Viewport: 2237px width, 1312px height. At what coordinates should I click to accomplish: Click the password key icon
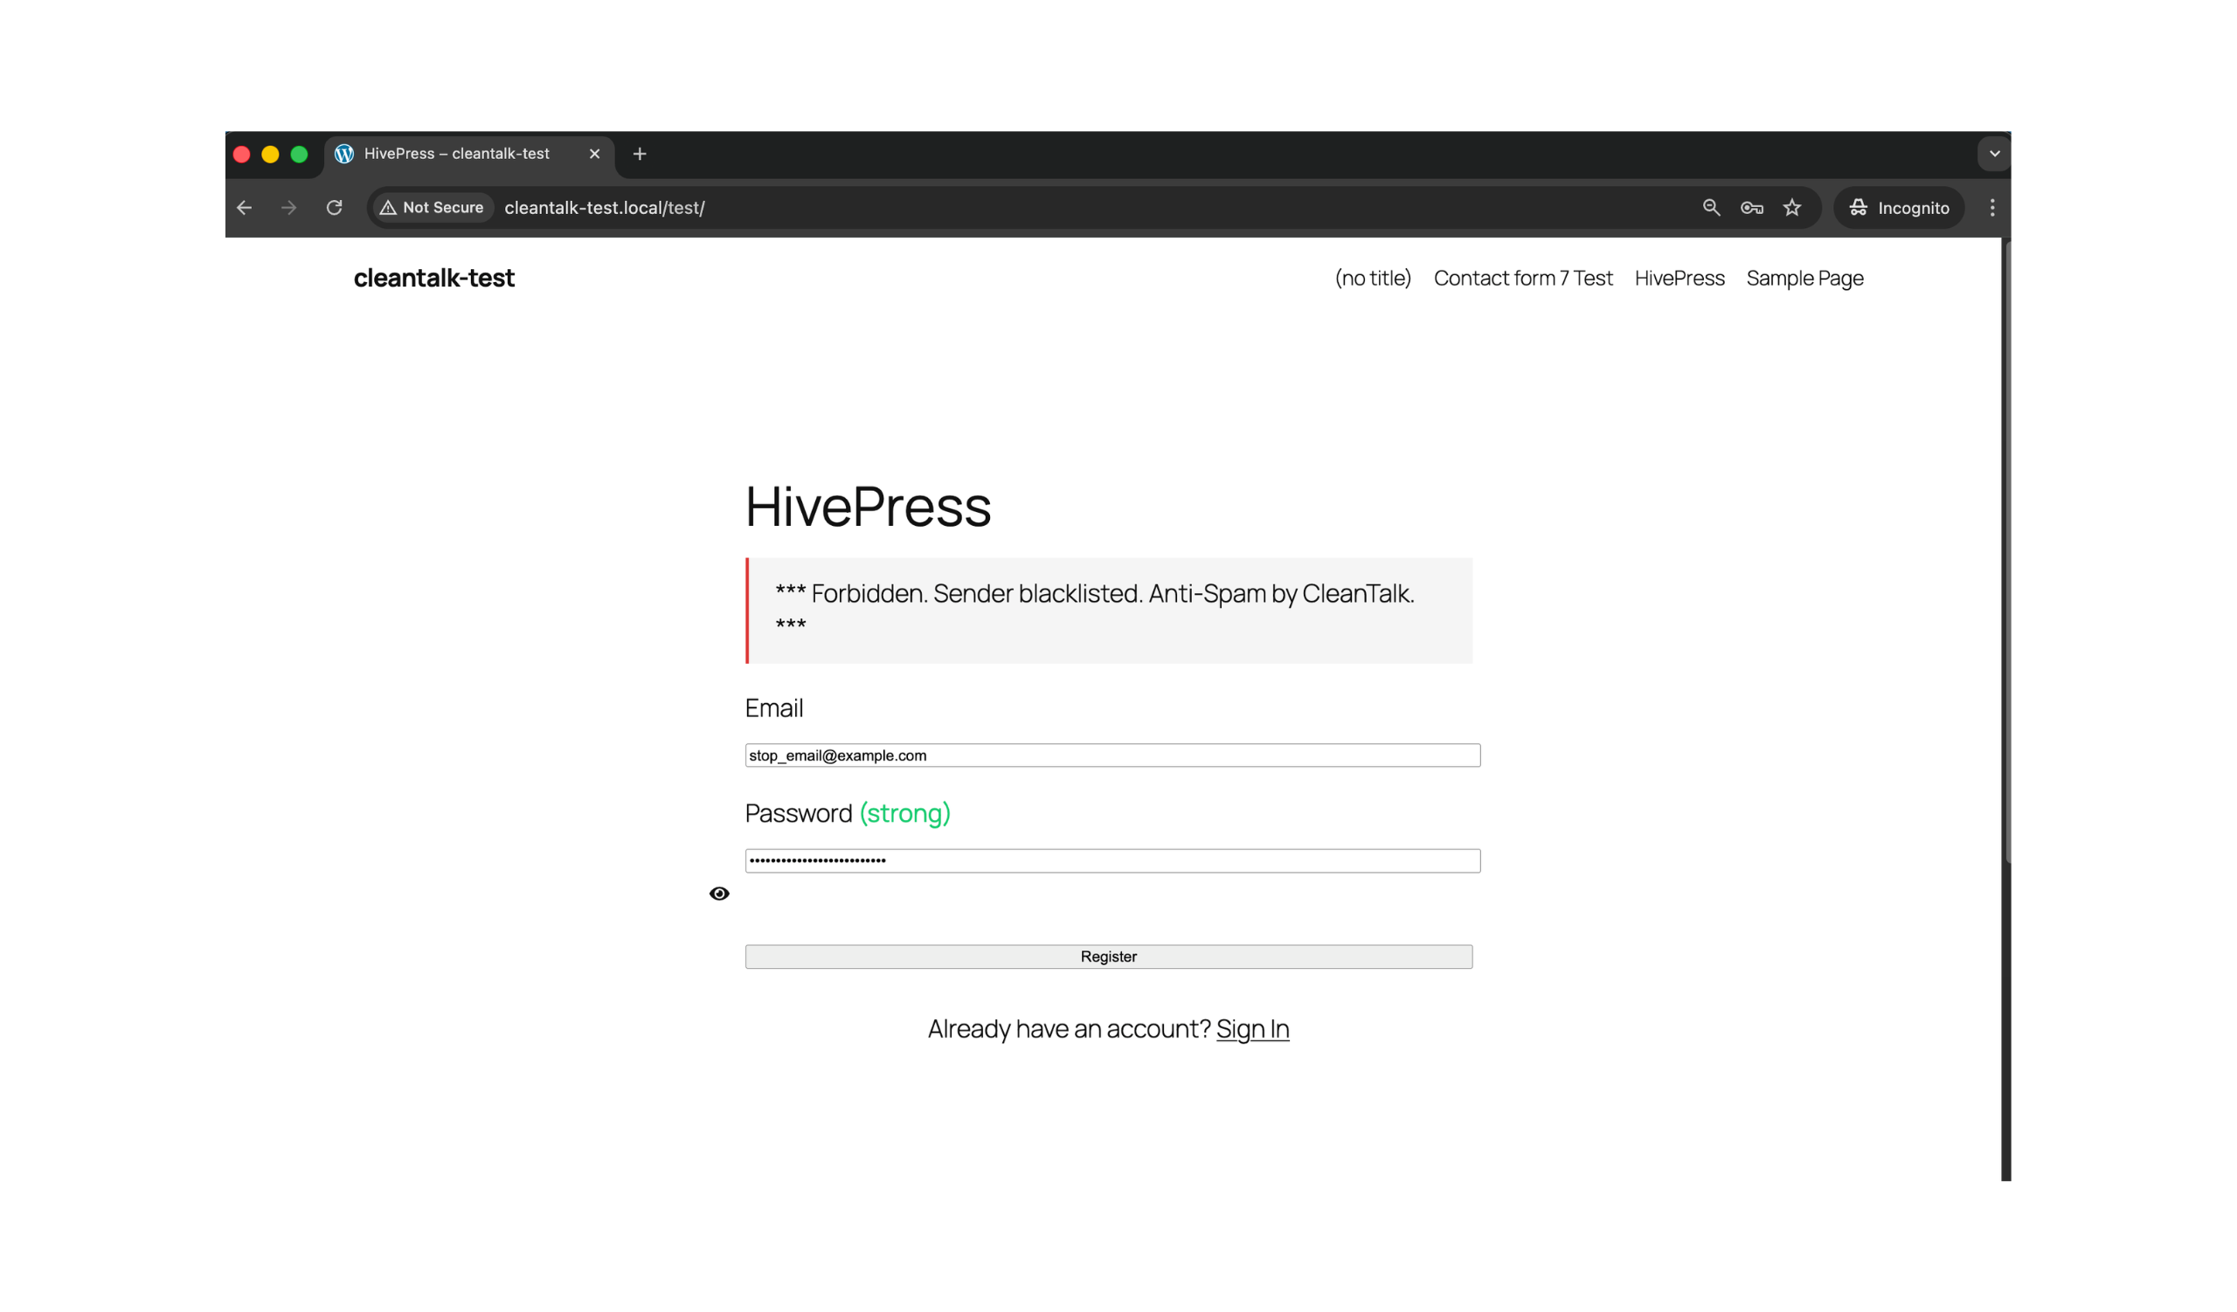tap(1751, 208)
